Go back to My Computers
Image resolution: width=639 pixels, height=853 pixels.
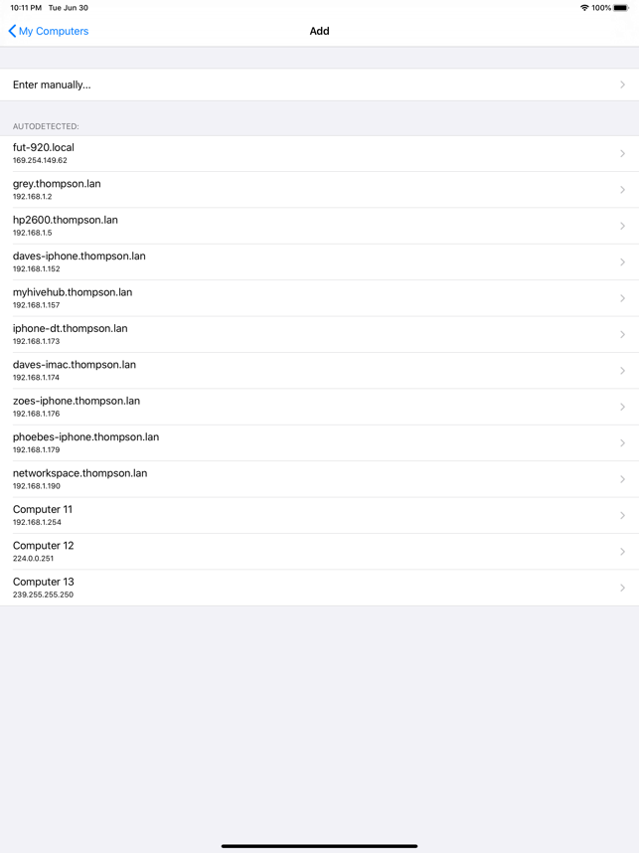[x=49, y=31]
